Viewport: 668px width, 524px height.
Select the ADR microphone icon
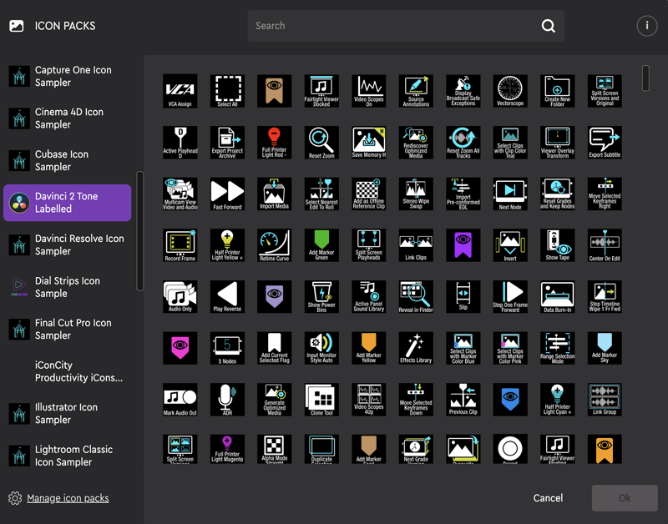227,400
